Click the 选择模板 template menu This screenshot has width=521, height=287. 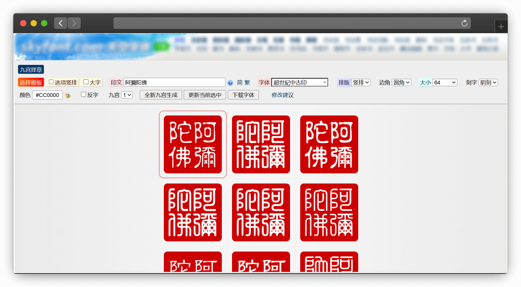(x=31, y=82)
